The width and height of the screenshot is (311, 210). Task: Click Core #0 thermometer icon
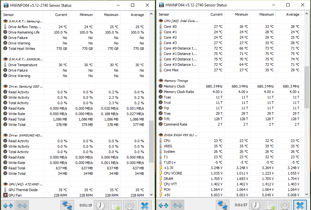click(161, 26)
